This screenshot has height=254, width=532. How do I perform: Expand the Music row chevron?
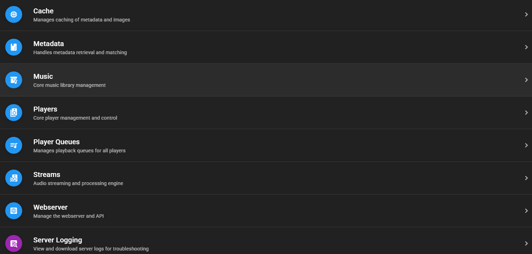click(526, 80)
